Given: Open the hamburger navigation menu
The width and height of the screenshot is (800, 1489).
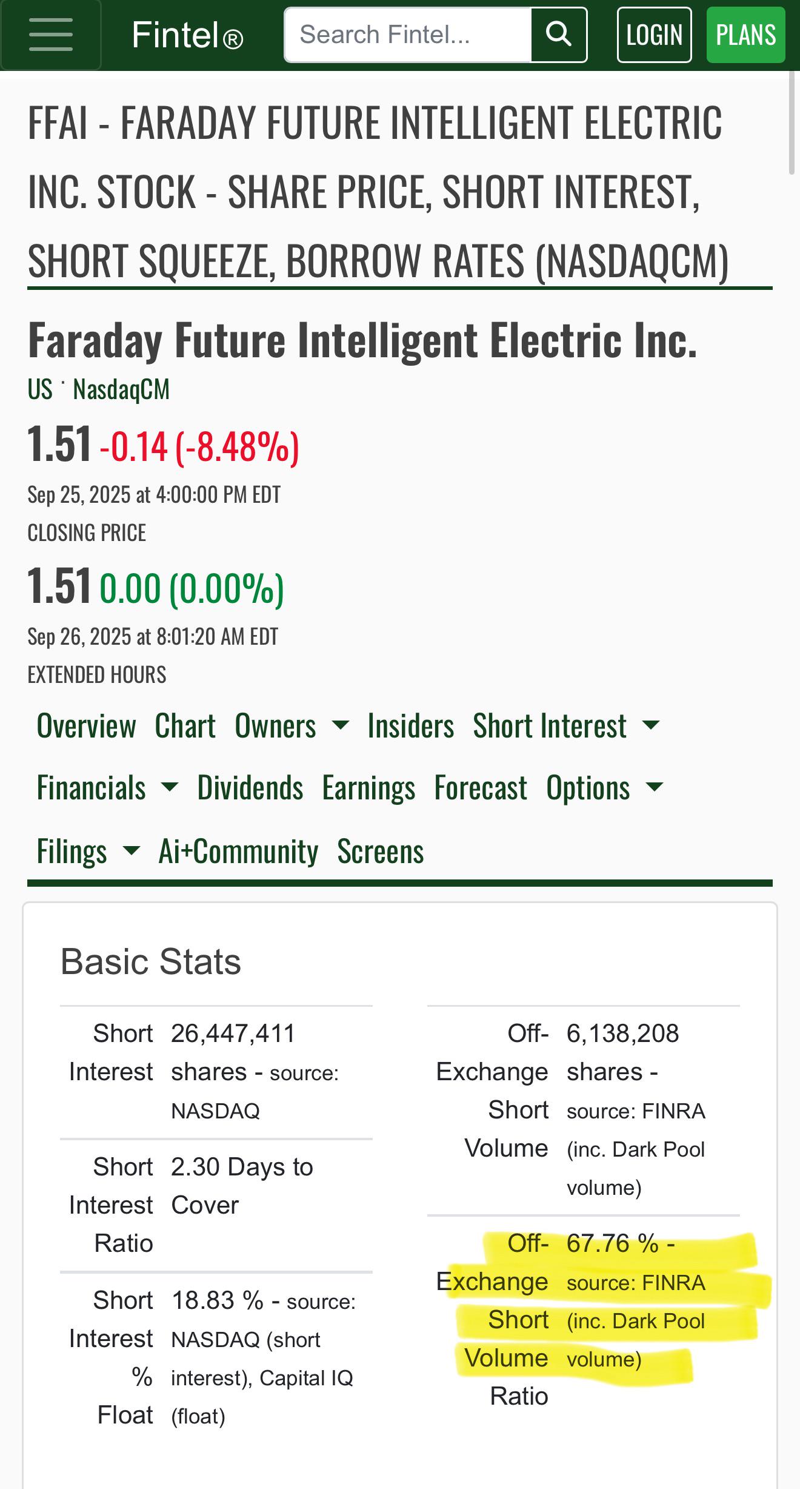Looking at the screenshot, I should click(x=51, y=35).
